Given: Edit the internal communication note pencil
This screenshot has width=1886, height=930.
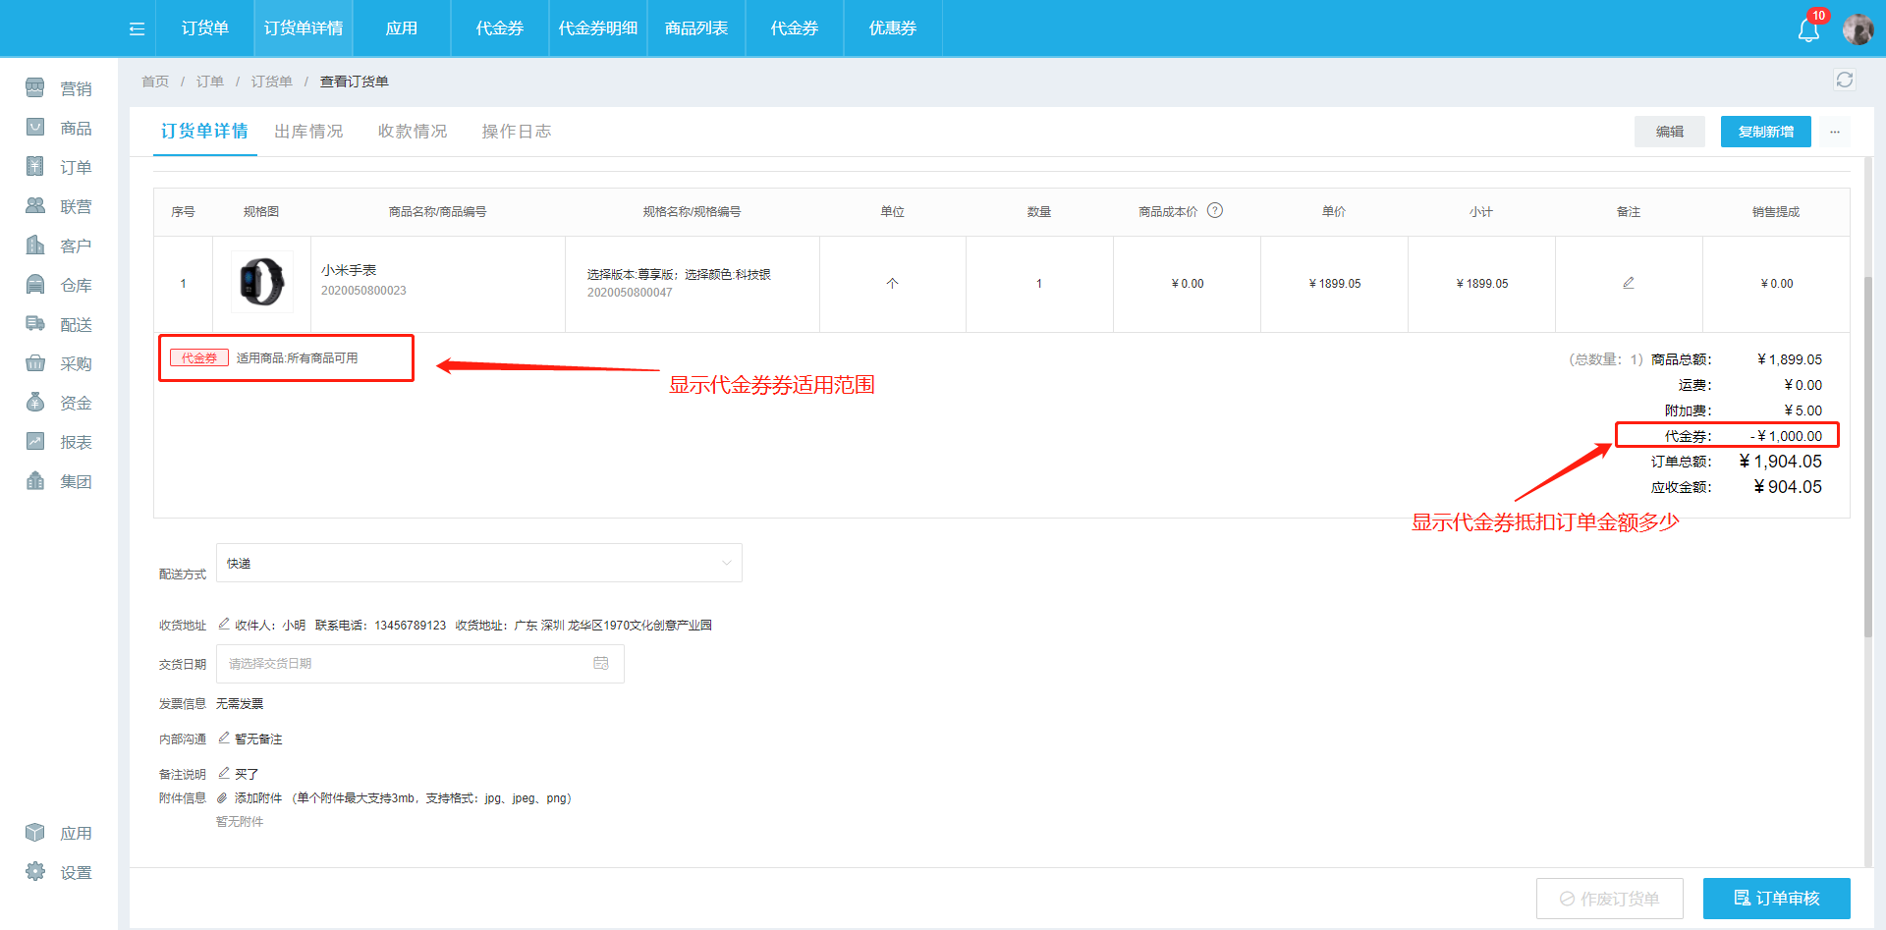Looking at the screenshot, I should click(224, 738).
